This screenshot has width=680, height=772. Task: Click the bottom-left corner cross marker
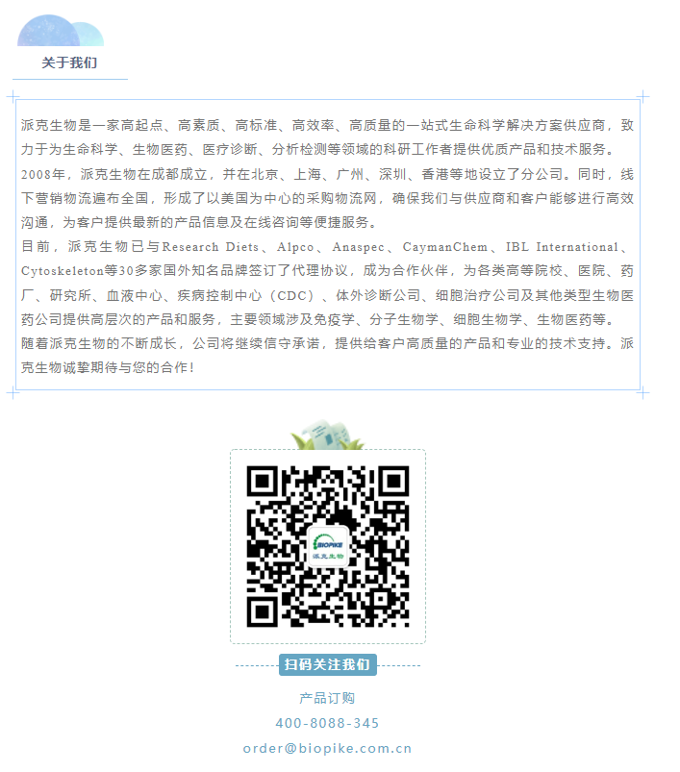tap(13, 393)
